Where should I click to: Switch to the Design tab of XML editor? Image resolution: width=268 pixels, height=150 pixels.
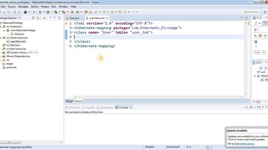pos(69,101)
